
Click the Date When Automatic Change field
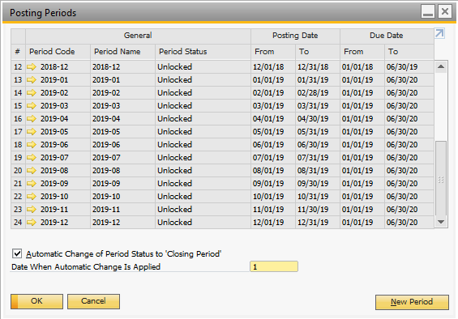[x=274, y=266]
